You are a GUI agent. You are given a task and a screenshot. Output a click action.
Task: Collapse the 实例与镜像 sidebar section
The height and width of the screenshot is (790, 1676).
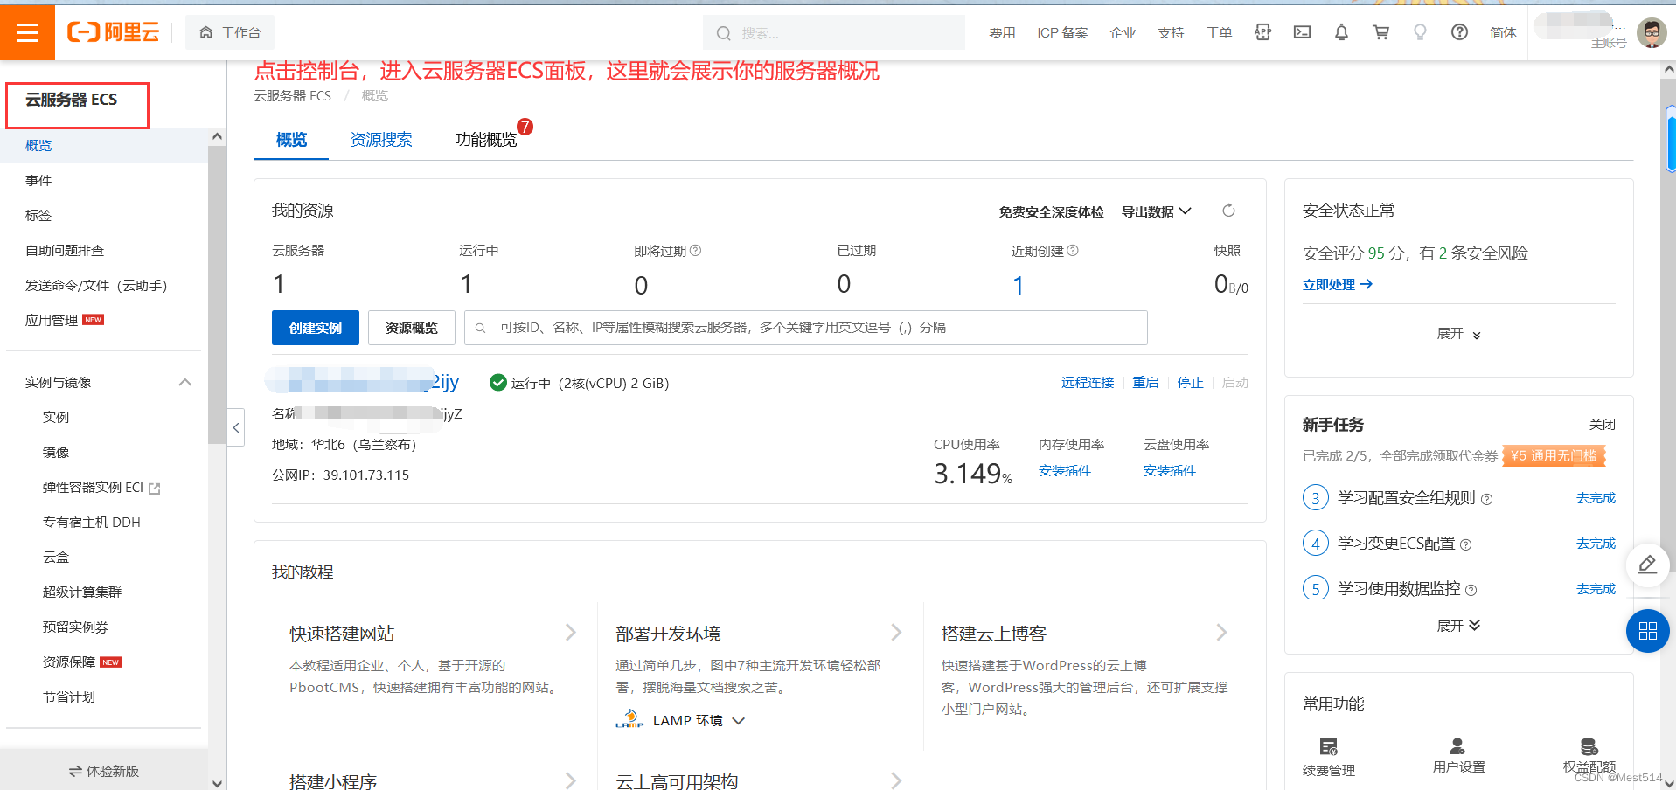(184, 382)
